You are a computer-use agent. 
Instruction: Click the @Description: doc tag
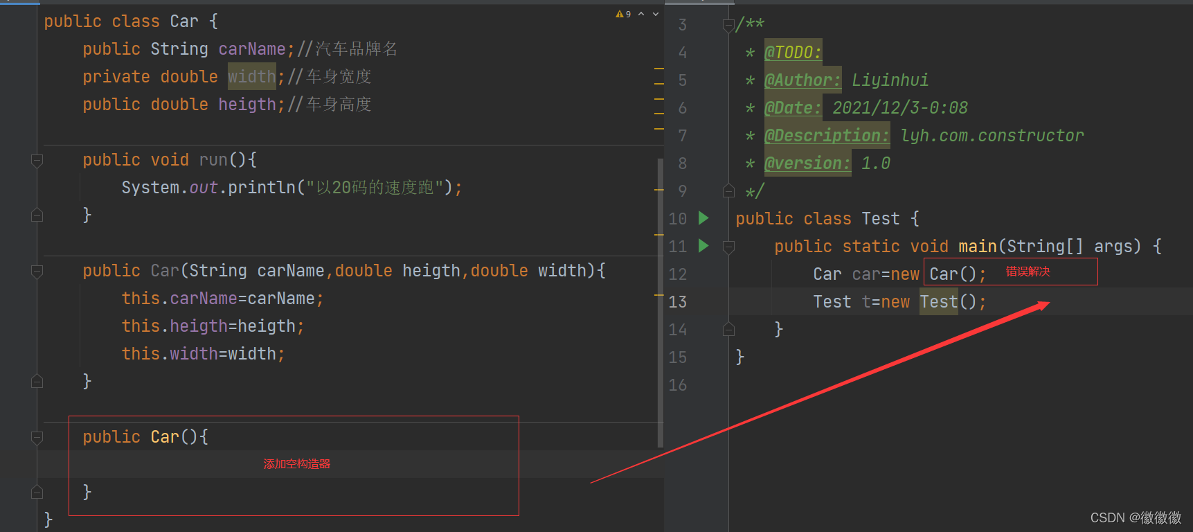click(827, 136)
